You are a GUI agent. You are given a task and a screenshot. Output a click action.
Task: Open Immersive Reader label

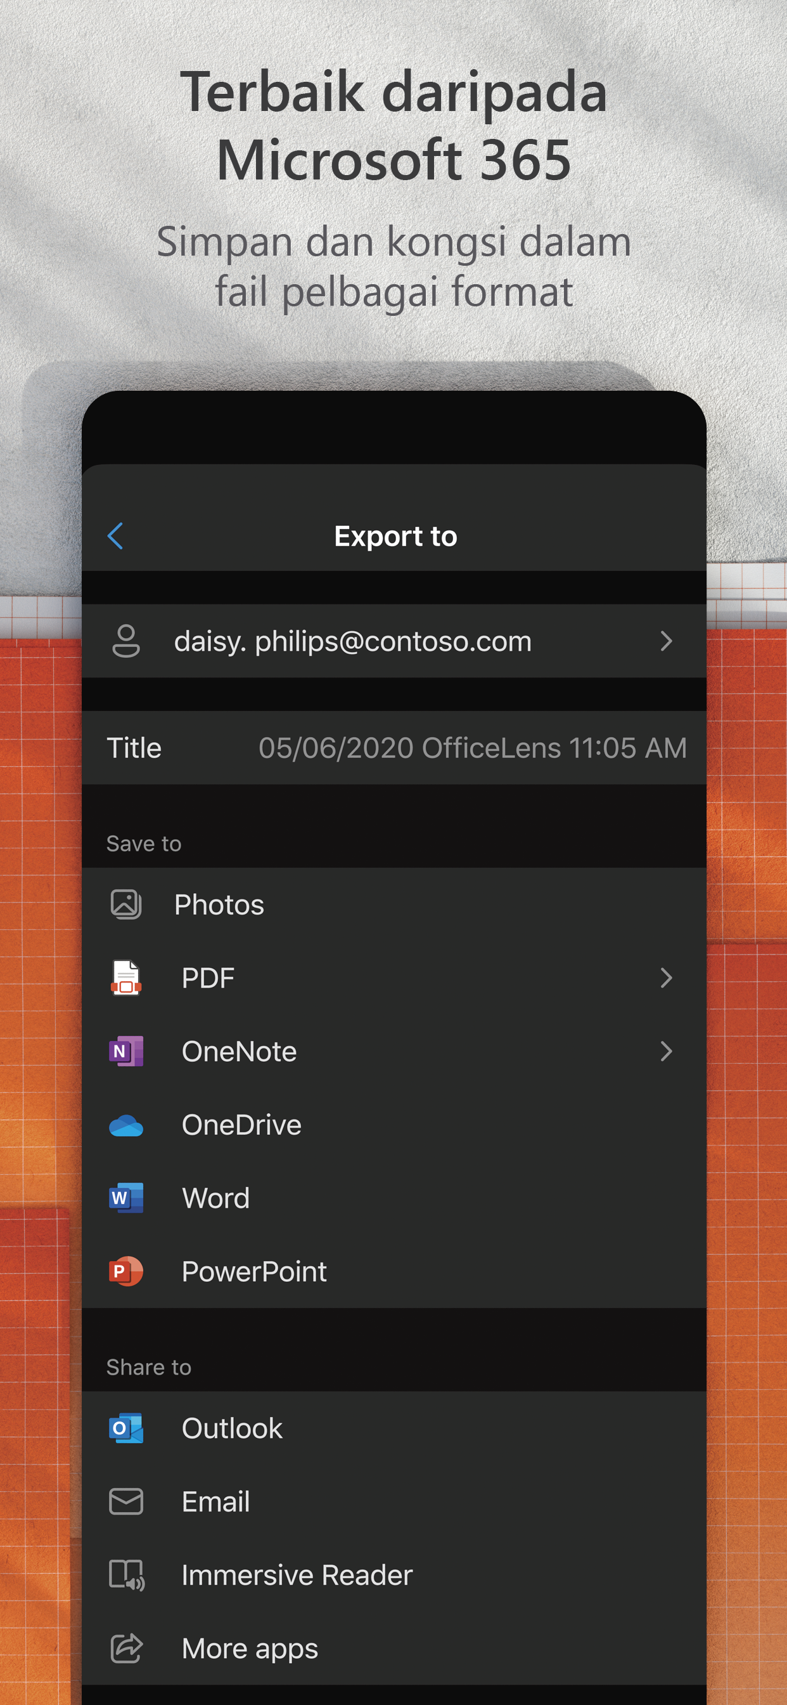pyautogui.click(x=297, y=1575)
